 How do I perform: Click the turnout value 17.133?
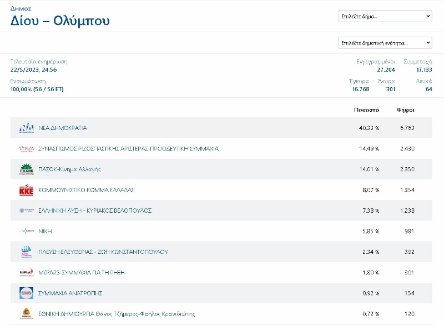(x=424, y=69)
